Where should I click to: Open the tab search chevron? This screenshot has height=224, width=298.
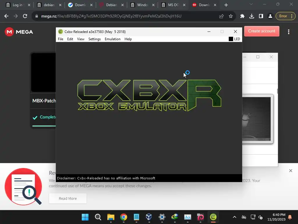251,4
